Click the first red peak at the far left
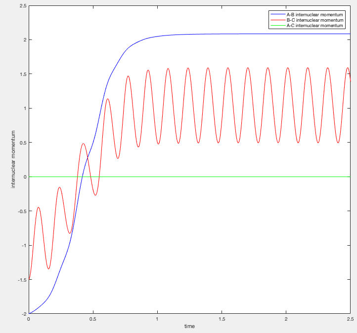This screenshot has height=333, width=357. click(x=39, y=207)
